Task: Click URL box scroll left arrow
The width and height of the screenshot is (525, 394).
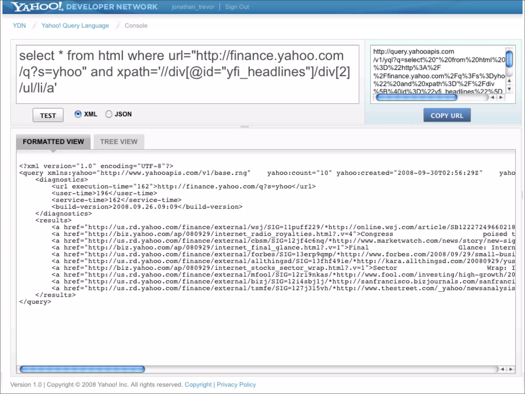Action: (492, 97)
